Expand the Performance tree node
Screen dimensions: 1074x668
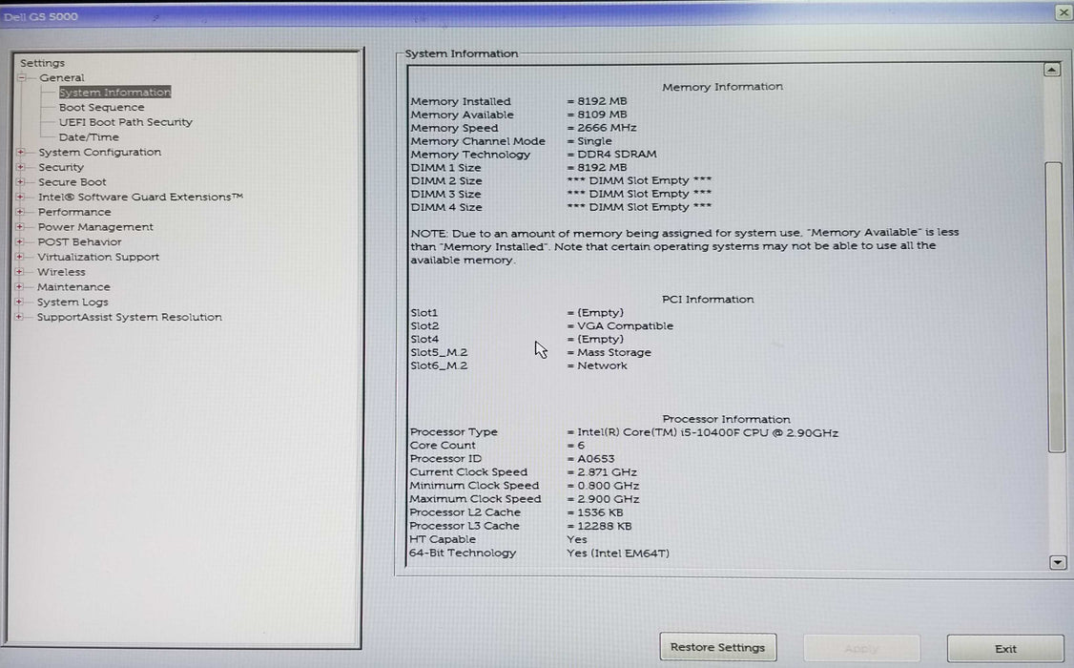point(21,212)
